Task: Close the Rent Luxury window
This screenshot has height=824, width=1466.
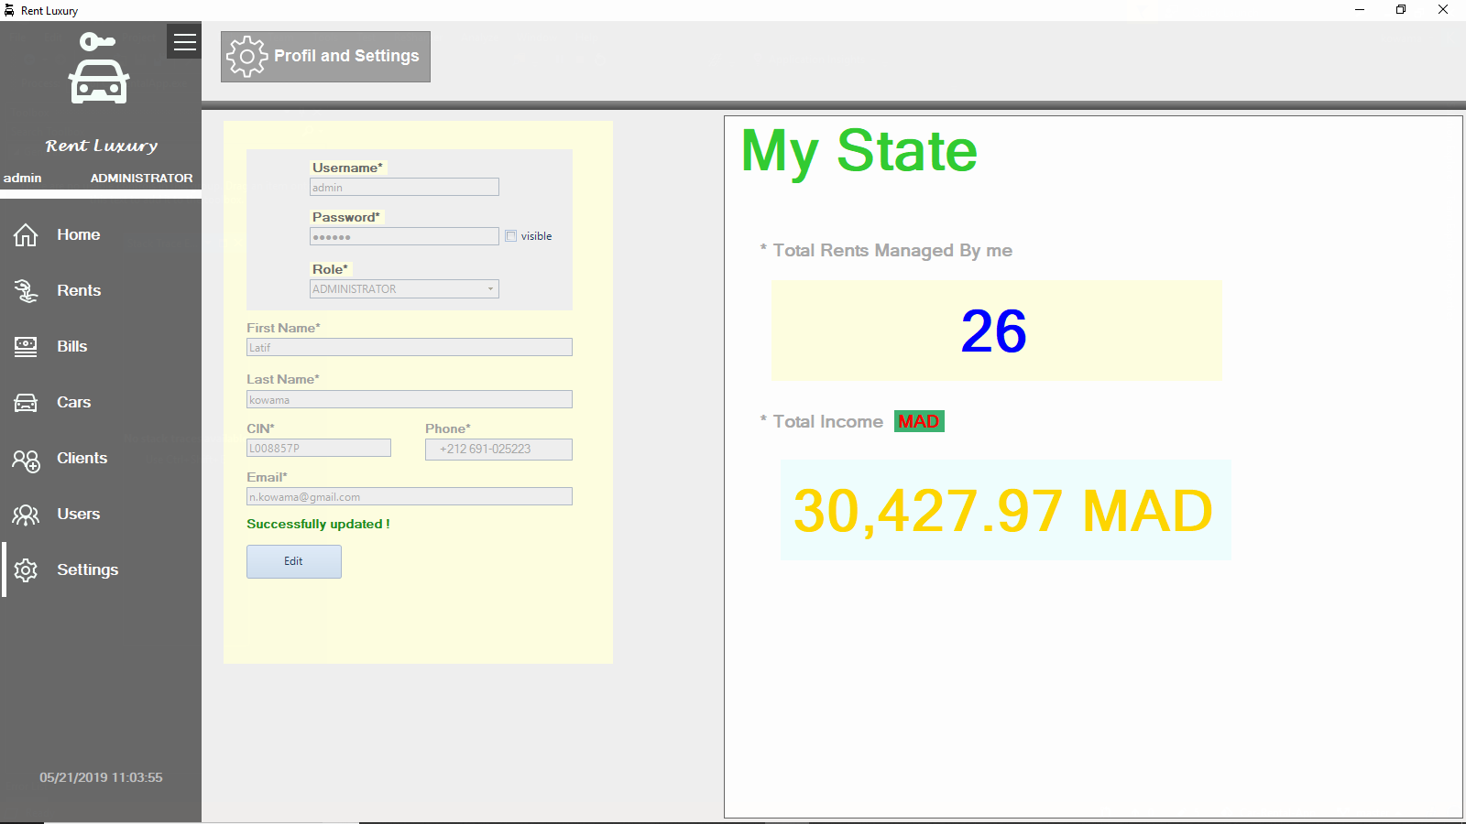Action: tap(1443, 10)
